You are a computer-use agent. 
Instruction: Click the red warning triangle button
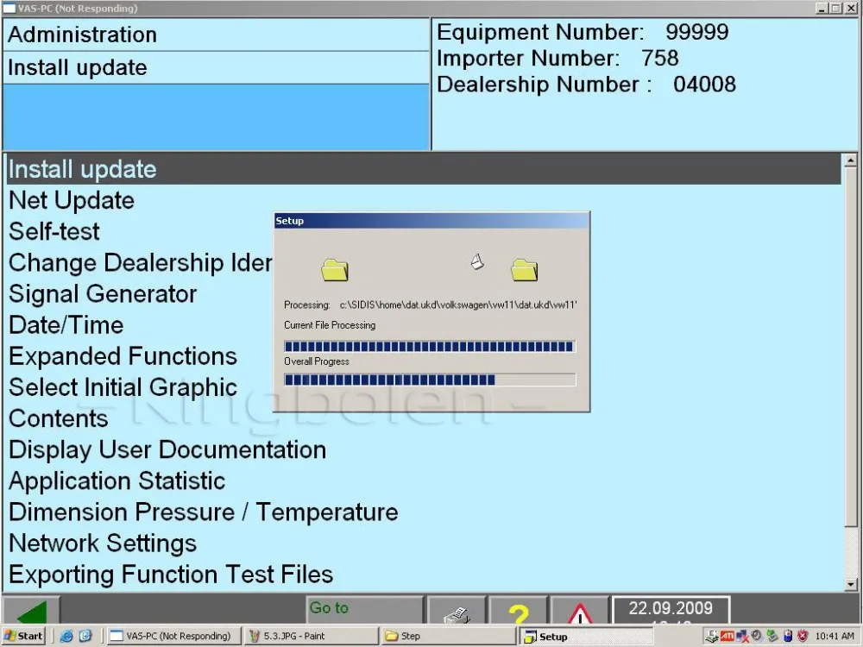point(580,611)
